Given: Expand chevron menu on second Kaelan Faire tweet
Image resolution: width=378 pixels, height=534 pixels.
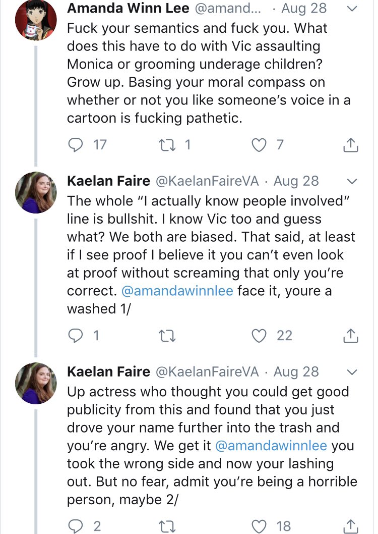Looking at the screenshot, I should pyautogui.click(x=352, y=372).
